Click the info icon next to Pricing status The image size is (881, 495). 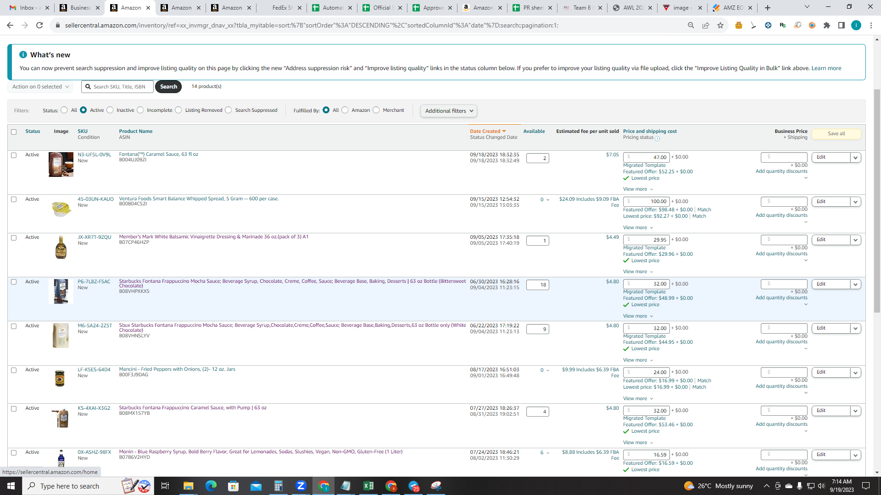658,138
